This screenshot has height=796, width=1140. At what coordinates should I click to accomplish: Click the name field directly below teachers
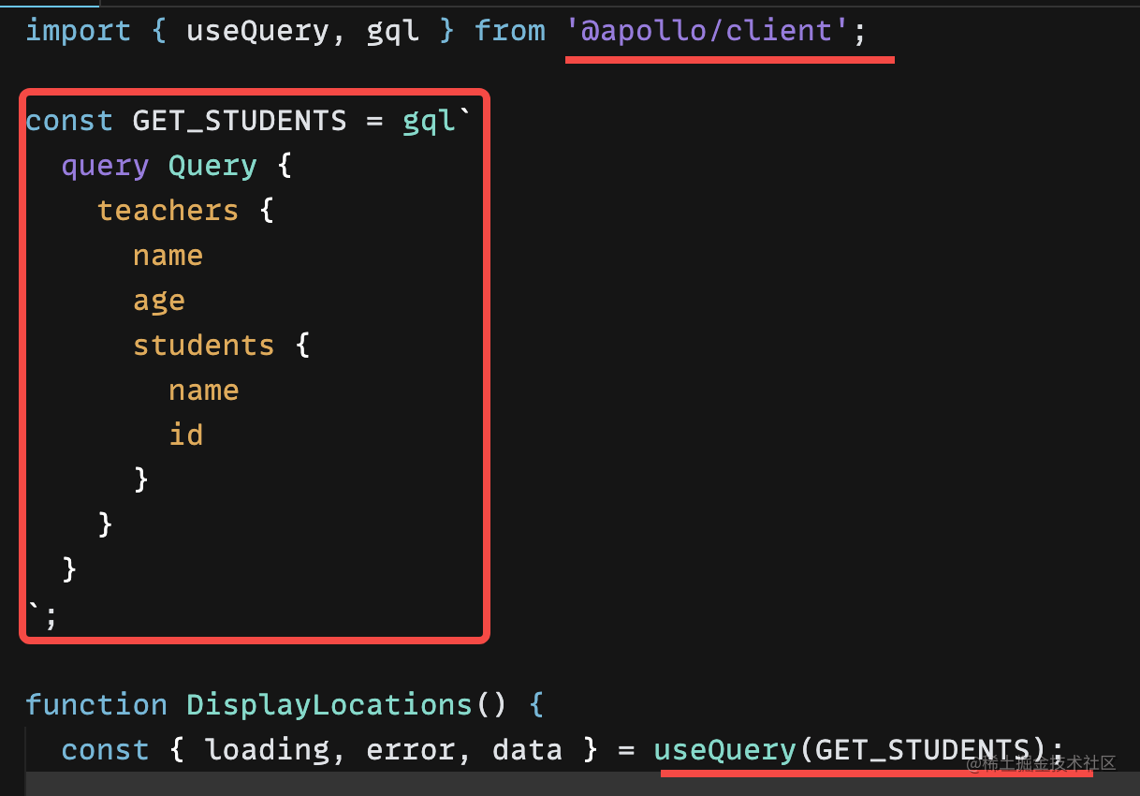[x=168, y=256]
